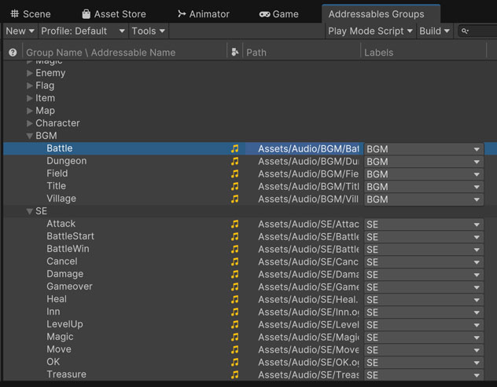
Task: Switch to the Animator tab
Action: click(x=204, y=14)
